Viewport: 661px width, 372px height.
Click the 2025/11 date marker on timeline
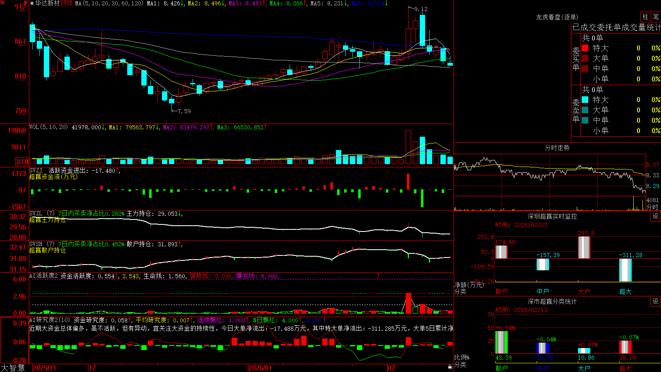tap(44, 368)
